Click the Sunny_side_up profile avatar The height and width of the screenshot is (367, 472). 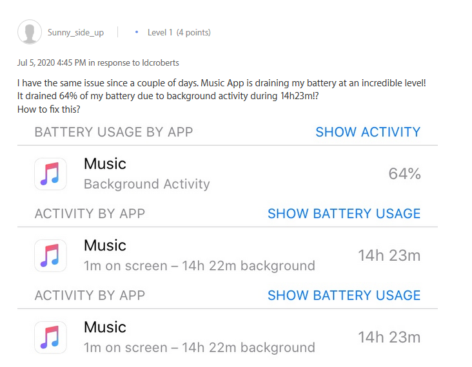coord(29,32)
